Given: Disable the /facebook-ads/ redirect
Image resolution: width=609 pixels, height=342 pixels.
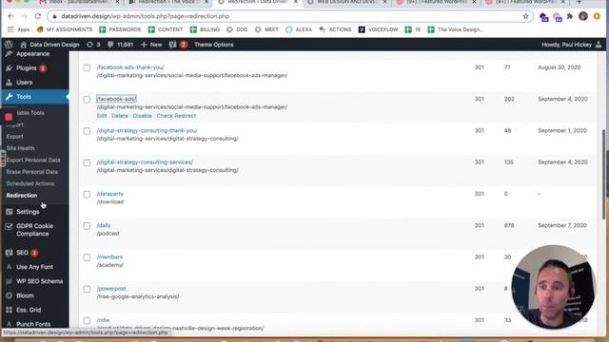Looking at the screenshot, I should (142, 116).
